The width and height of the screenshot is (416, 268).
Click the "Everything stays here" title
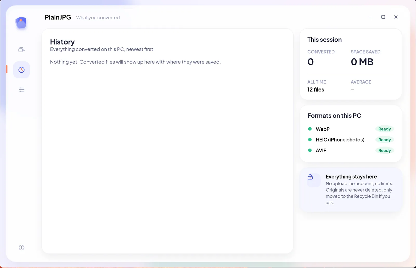351,177
